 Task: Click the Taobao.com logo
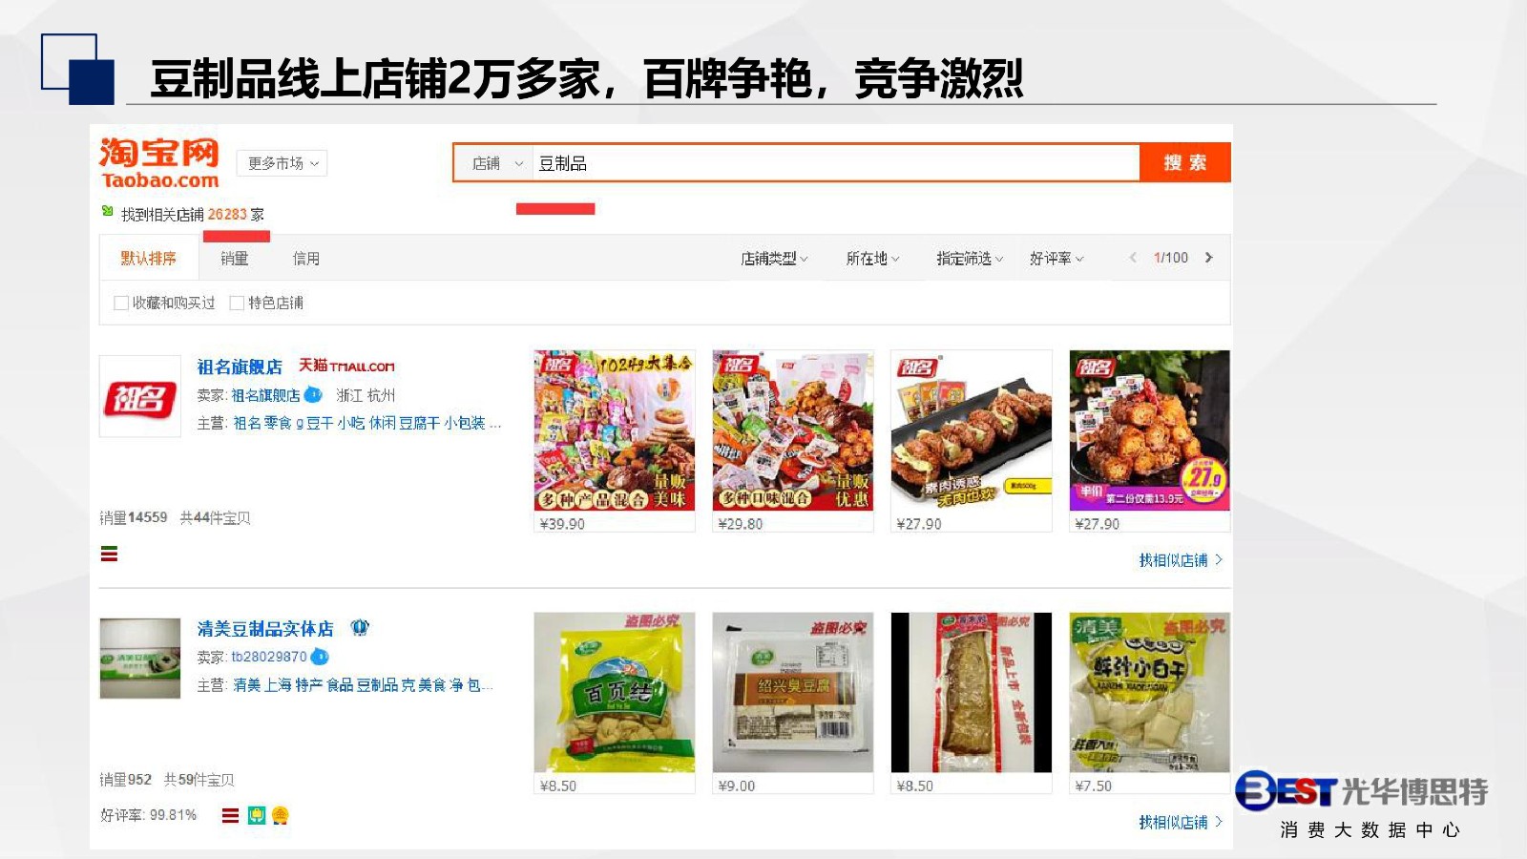pyautogui.click(x=159, y=163)
